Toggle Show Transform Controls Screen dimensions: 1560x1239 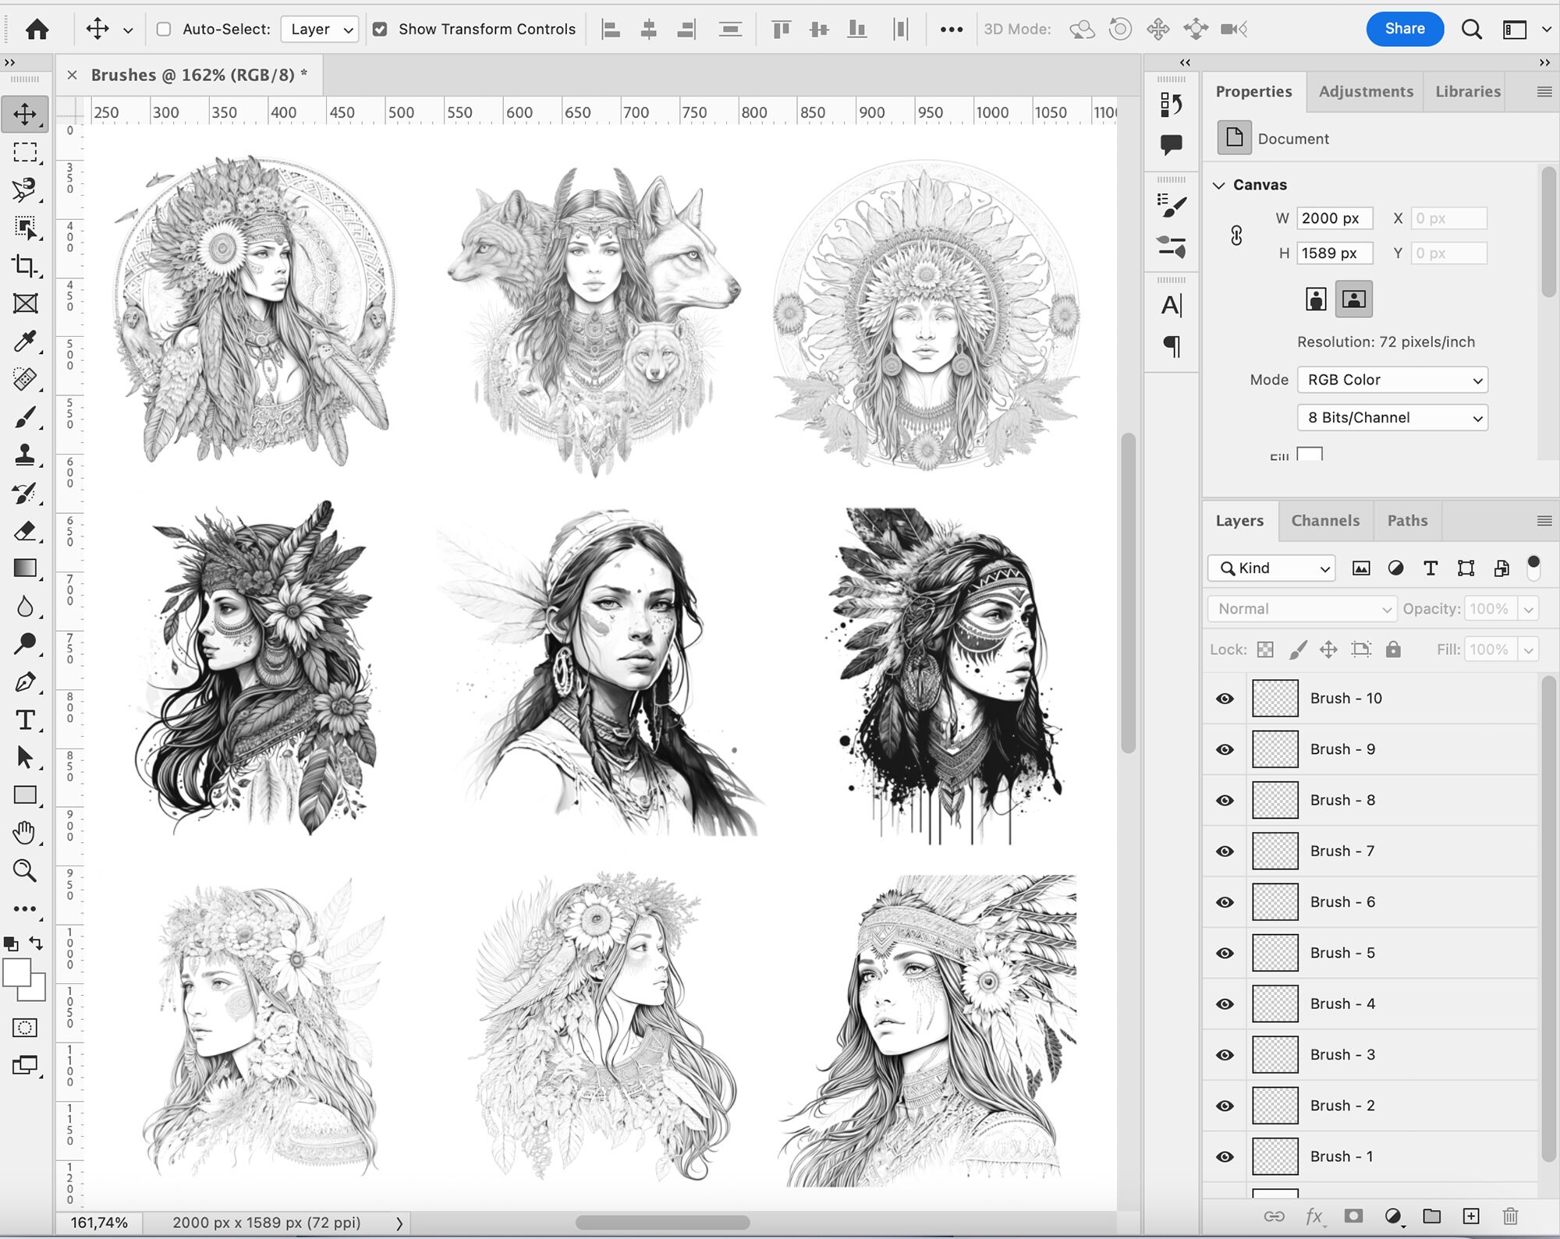381,29
